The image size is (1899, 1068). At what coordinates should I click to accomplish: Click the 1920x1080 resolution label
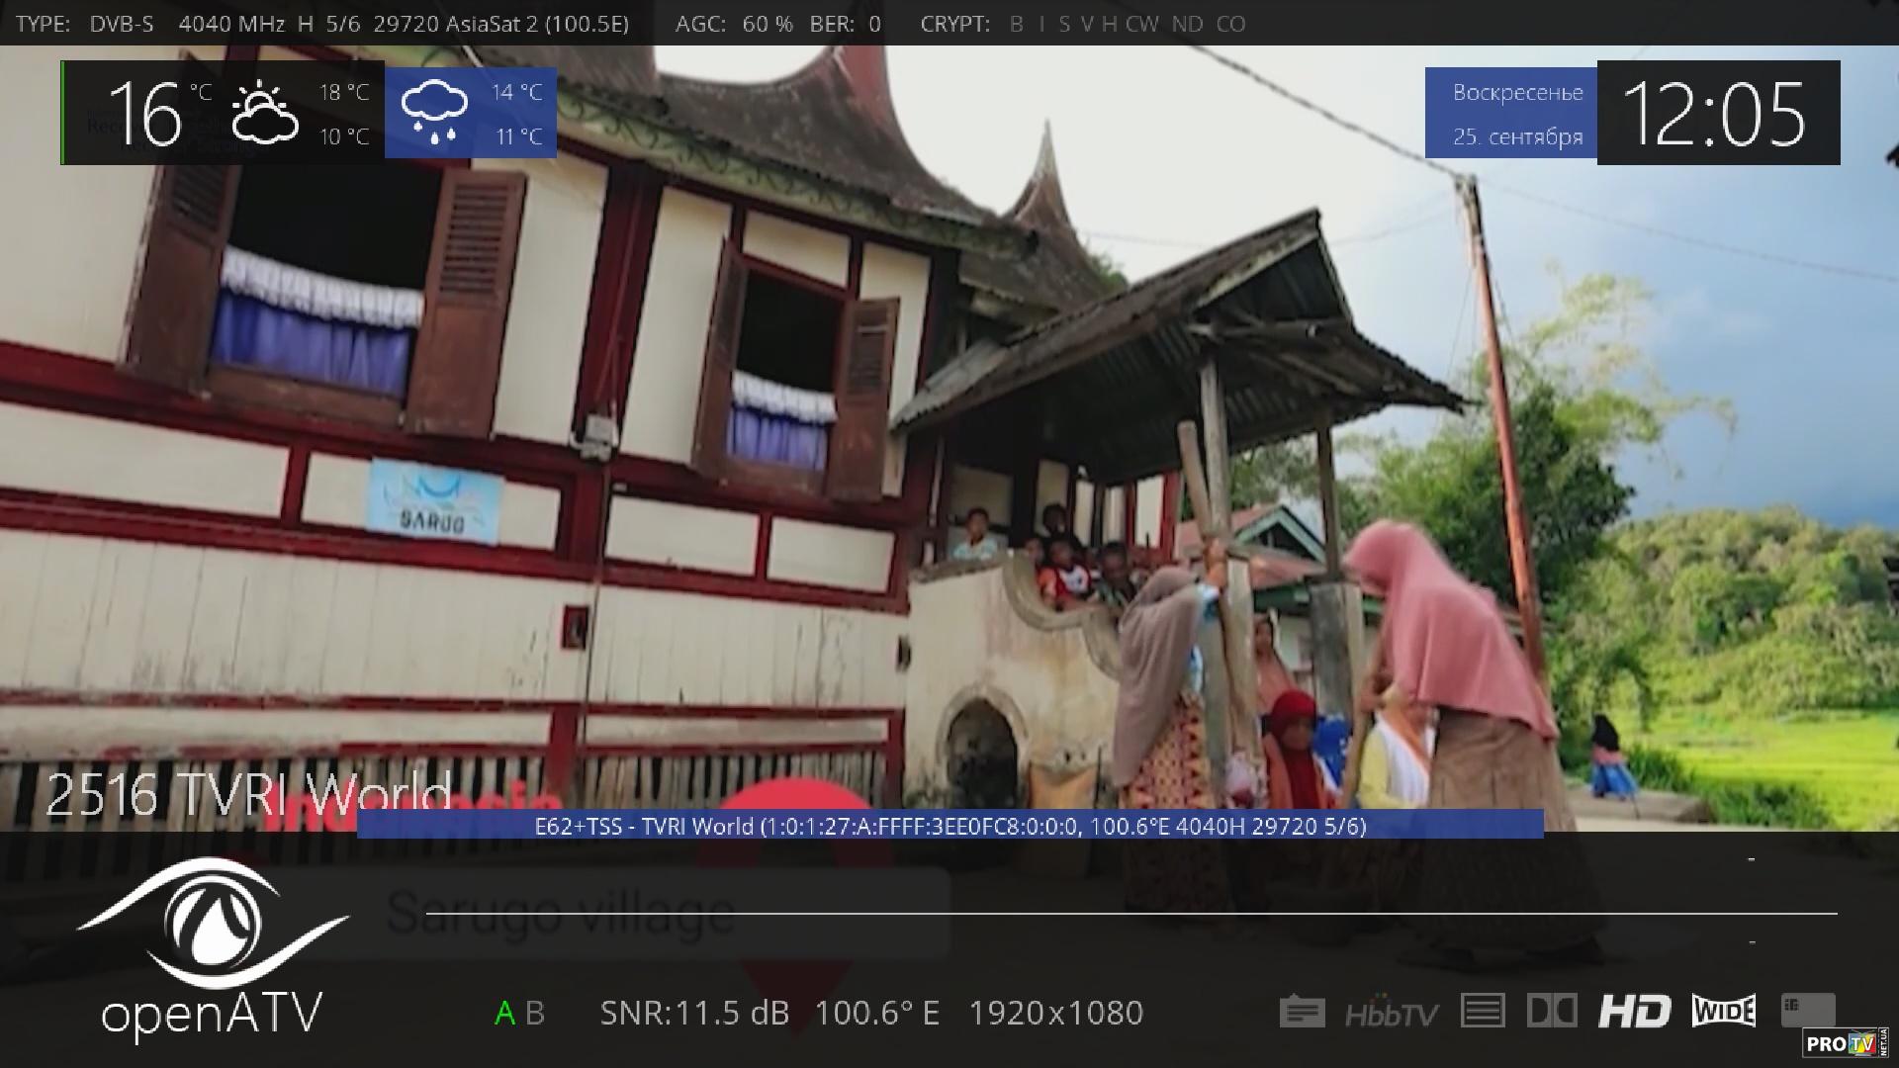pos(1055,1013)
